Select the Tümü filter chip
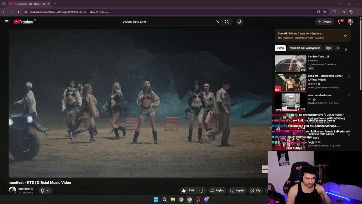This screenshot has height=204, width=362. [x=280, y=48]
